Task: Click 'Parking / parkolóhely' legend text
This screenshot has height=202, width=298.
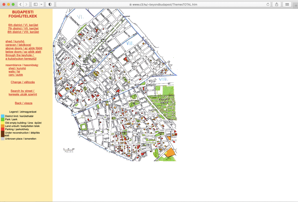Action: pos(17,129)
